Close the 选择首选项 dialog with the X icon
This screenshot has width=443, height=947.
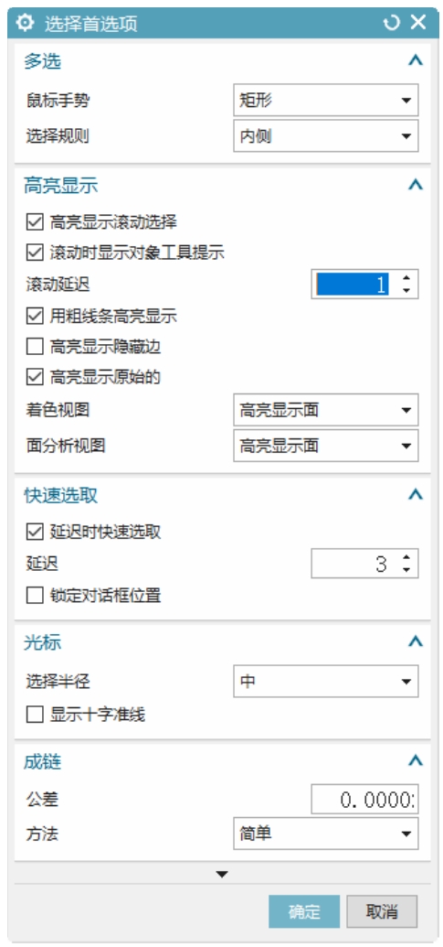coord(418,23)
